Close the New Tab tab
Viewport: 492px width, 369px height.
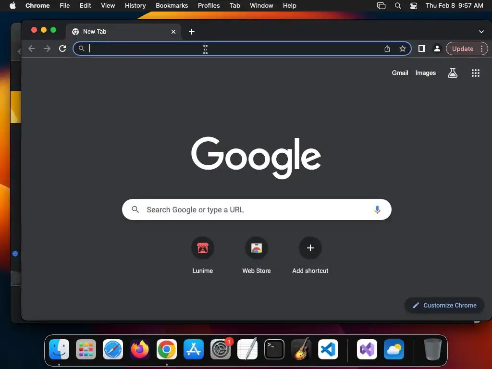(x=173, y=32)
